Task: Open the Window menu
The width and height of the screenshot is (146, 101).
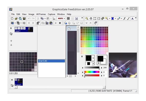Action: click(61, 14)
